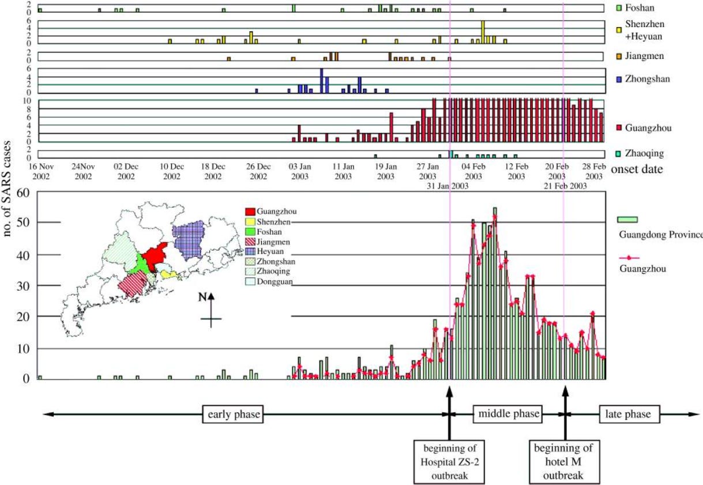Click the '28 Feb 2003' axis date
This screenshot has height=485, width=703.
594,171
